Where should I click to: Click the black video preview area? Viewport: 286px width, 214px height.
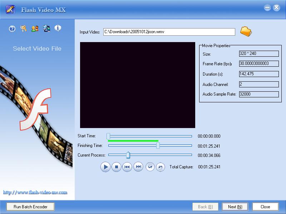coord(137,85)
